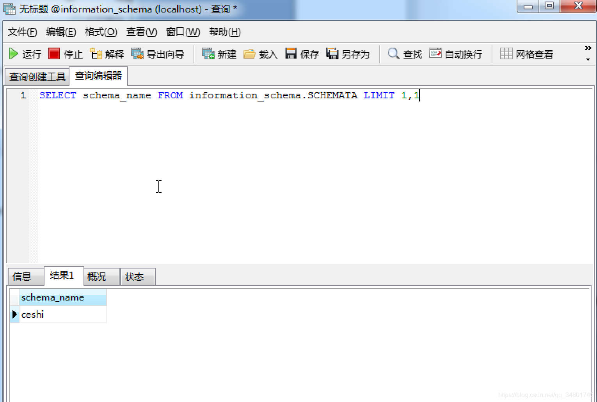Screen dimensions: 597x402
Task: Open the 格式(O) menu
Action: coord(101,32)
